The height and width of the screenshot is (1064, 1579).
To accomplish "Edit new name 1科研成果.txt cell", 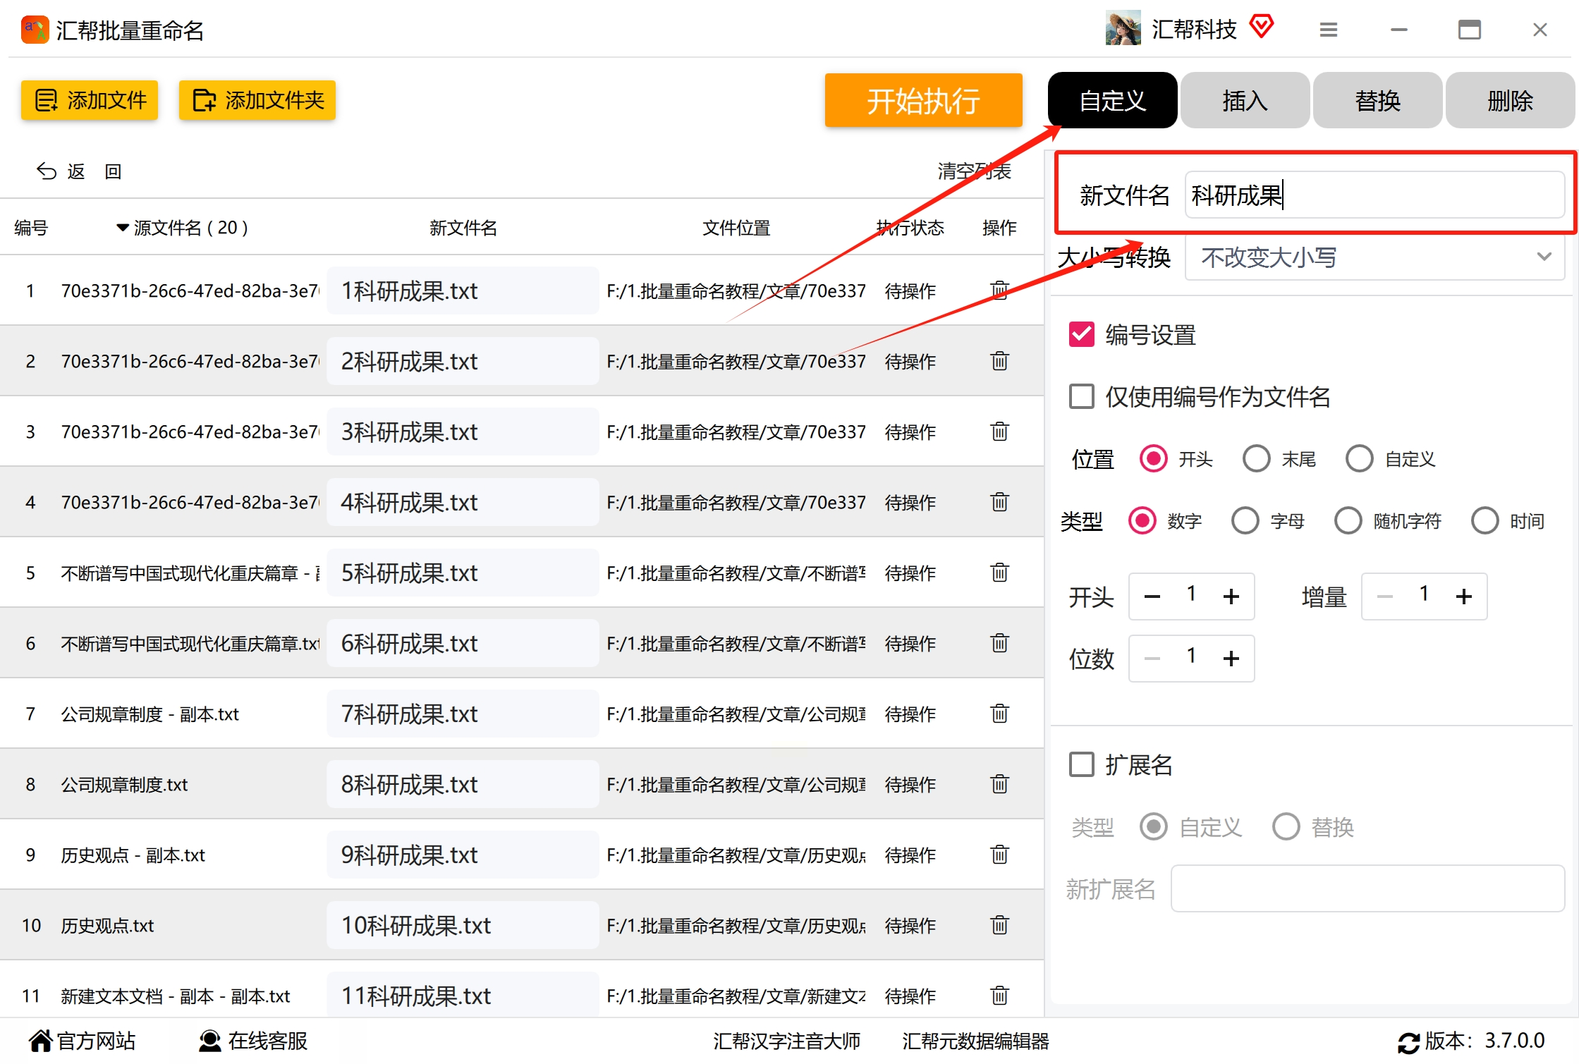I will coord(463,290).
